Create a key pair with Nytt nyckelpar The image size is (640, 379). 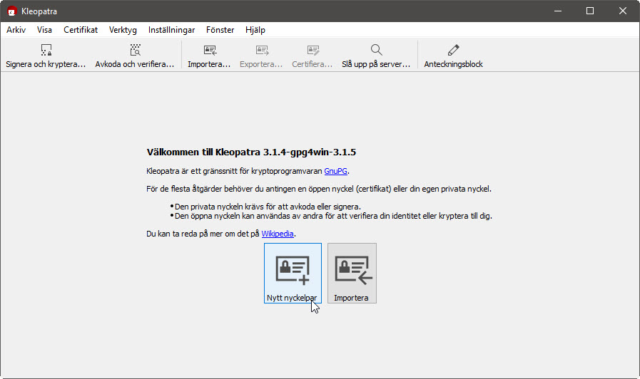[293, 273]
